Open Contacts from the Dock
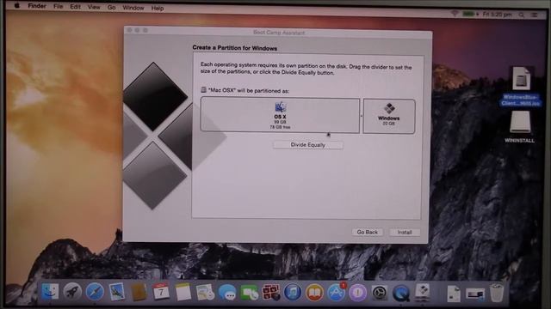The width and height of the screenshot is (551, 309). point(139,292)
